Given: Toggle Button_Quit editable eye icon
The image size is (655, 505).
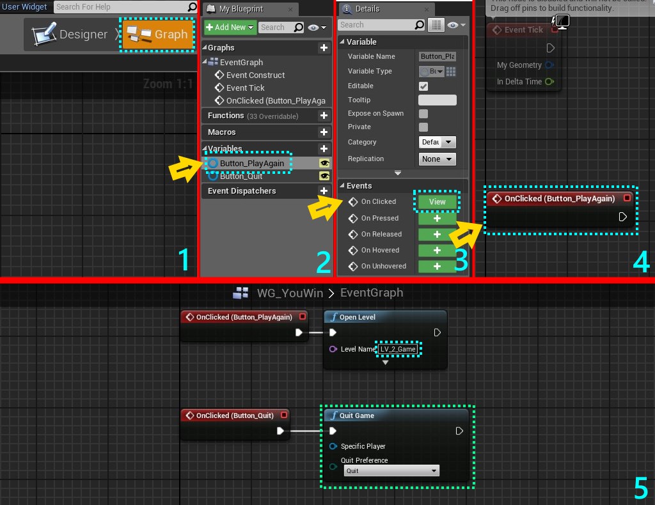Looking at the screenshot, I should click(x=324, y=176).
